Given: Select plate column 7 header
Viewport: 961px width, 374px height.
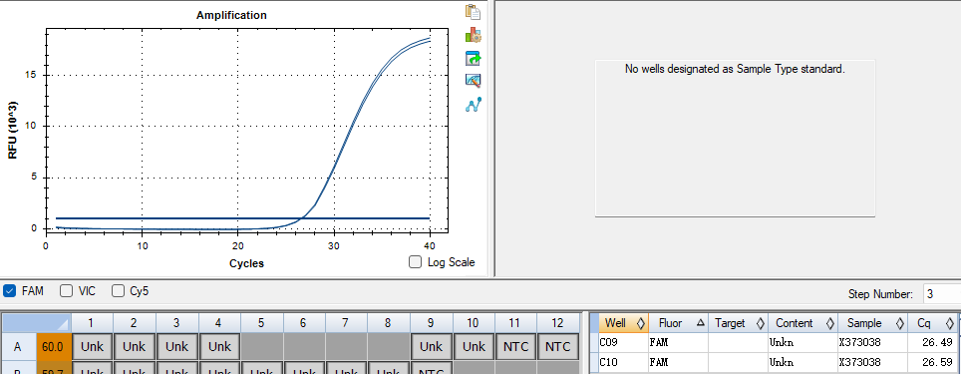Looking at the screenshot, I should (346, 323).
